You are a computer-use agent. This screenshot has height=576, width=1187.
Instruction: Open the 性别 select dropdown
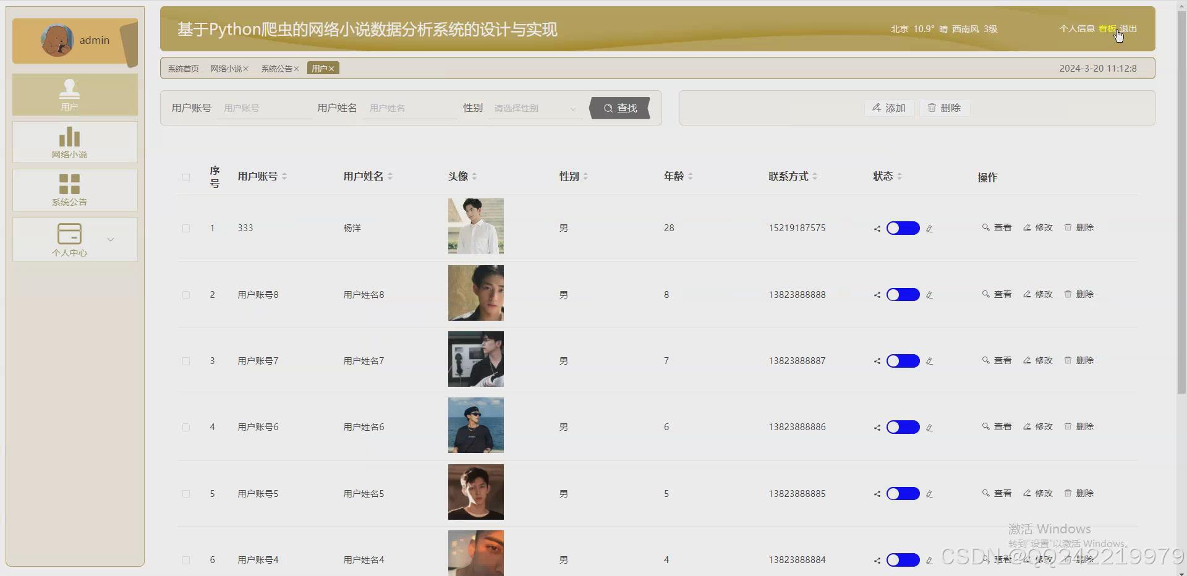(535, 108)
